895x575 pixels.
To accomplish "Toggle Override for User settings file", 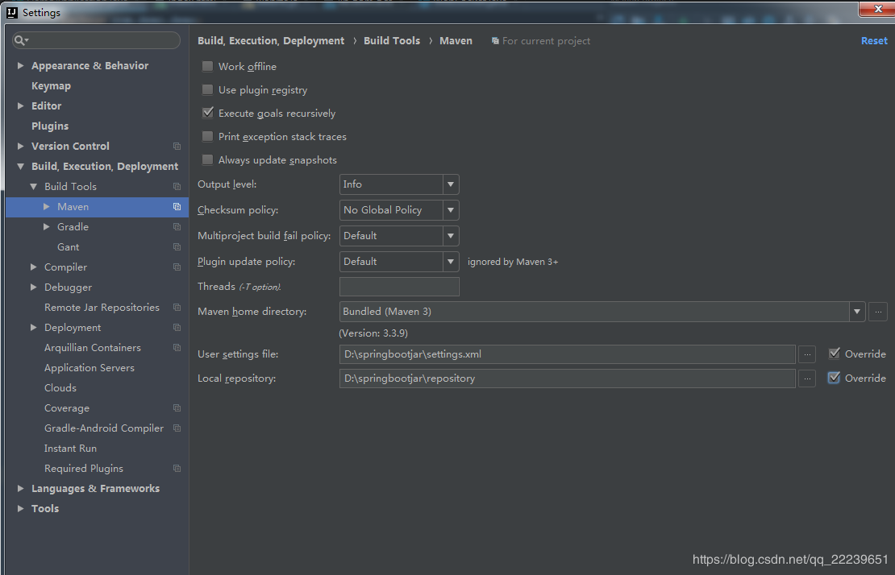I will [835, 354].
